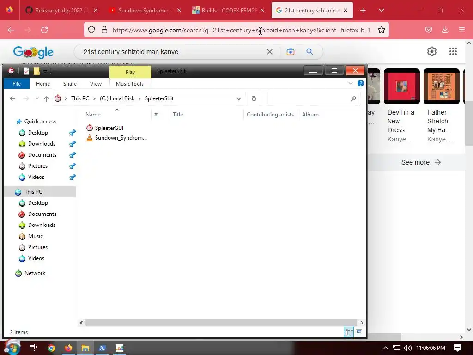Bookmark this page with the star icon
Screen dimensions: 473x355
(x=381, y=30)
